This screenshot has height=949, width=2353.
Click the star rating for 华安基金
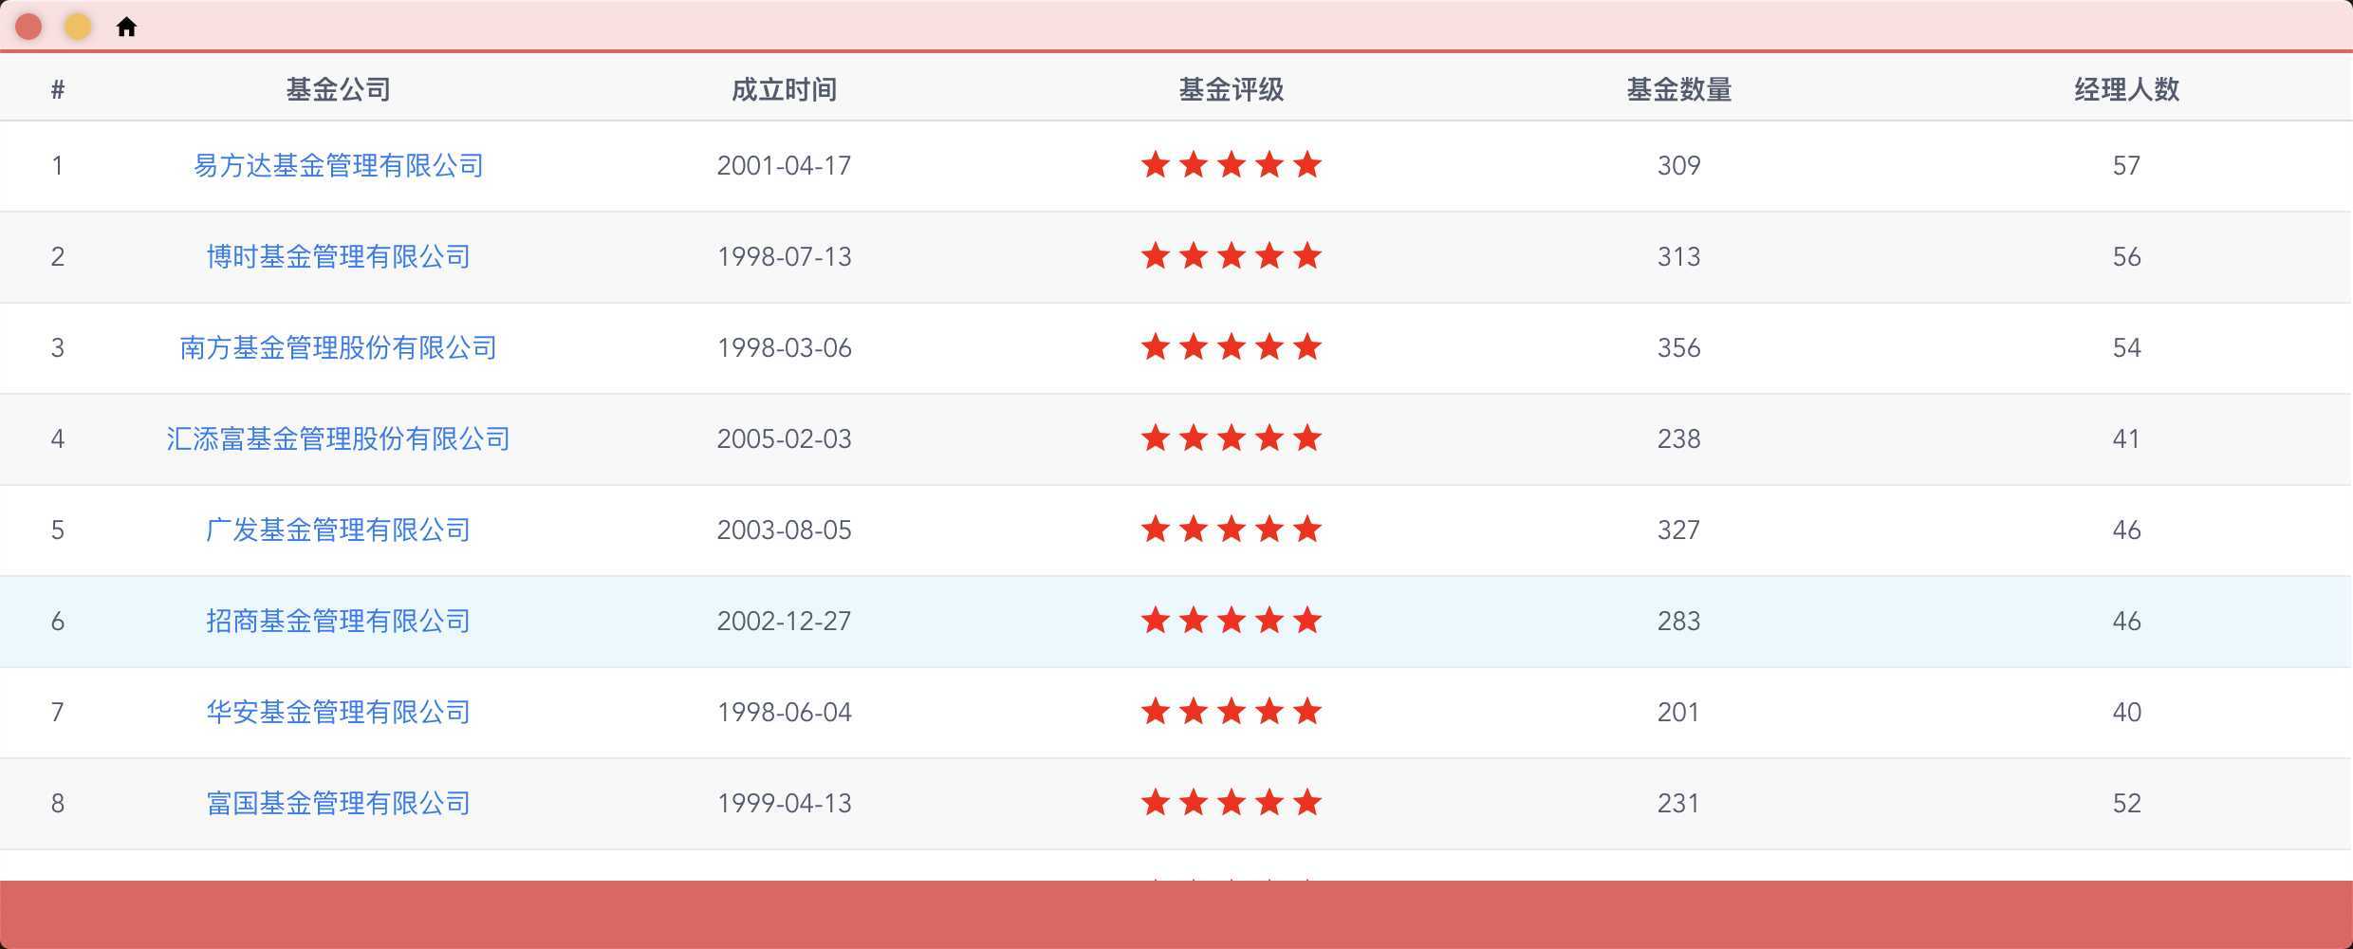[x=1232, y=711]
